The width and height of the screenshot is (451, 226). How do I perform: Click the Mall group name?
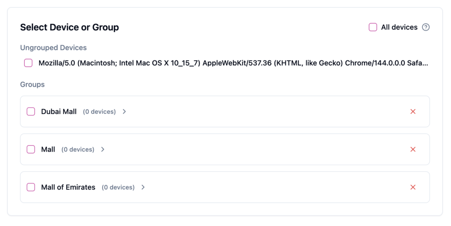pyautogui.click(x=48, y=149)
